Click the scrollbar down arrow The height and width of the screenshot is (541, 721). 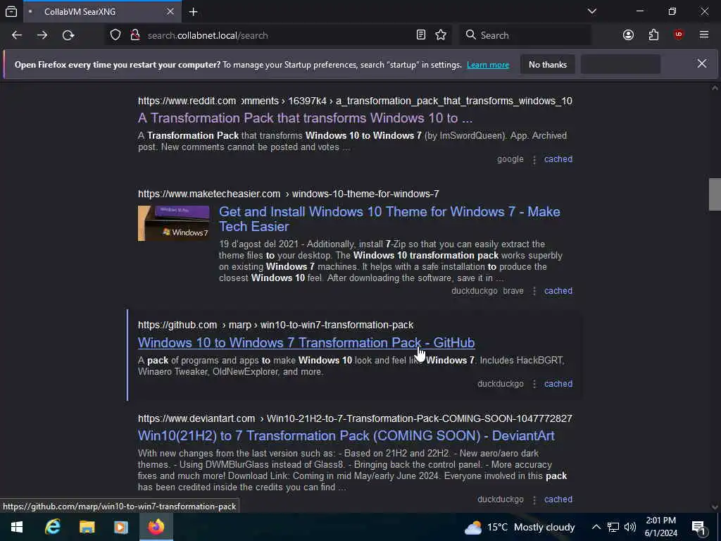click(x=715, y=507)
